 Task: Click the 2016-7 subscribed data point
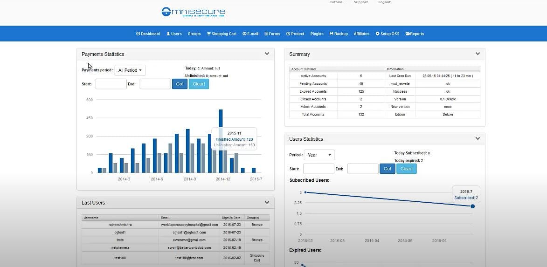[473, 206]
